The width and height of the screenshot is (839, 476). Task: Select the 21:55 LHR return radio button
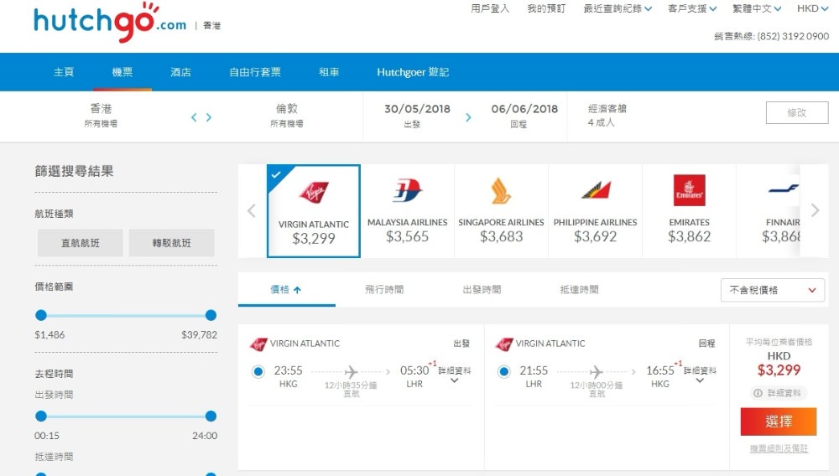504,371
